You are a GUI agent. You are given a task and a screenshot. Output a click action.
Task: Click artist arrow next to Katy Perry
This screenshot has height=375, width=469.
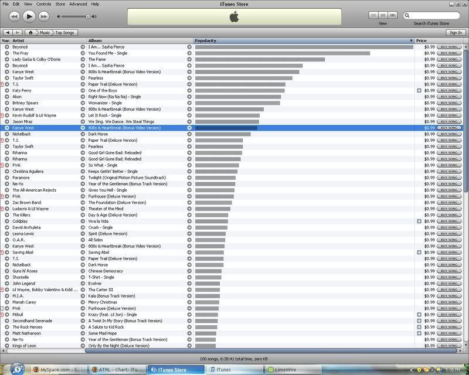pyautogui.click(x=83, y=90)
